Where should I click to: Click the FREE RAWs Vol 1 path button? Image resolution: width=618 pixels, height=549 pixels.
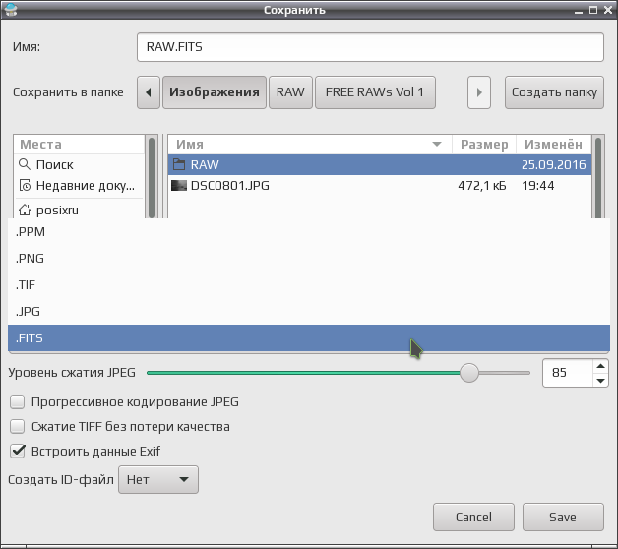(375, 92)
